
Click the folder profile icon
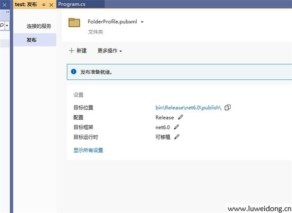tap(74, 22)
